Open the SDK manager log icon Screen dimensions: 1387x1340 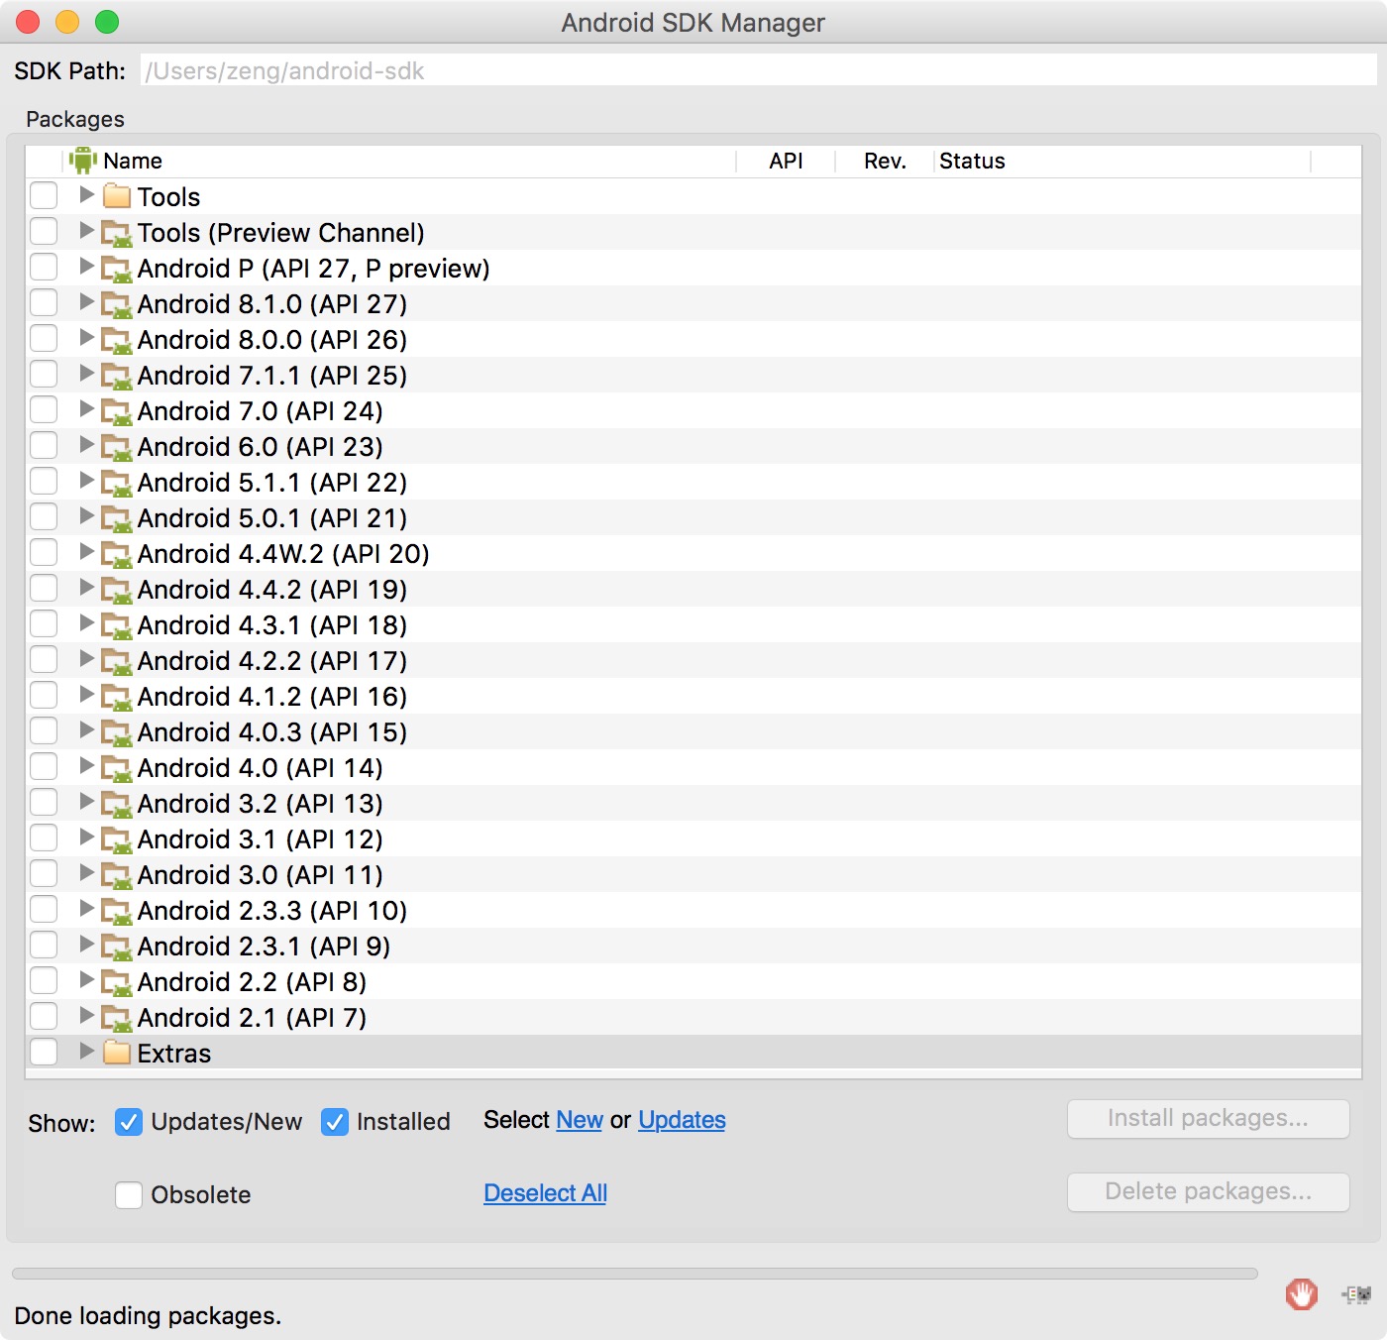point(1356,1294)
